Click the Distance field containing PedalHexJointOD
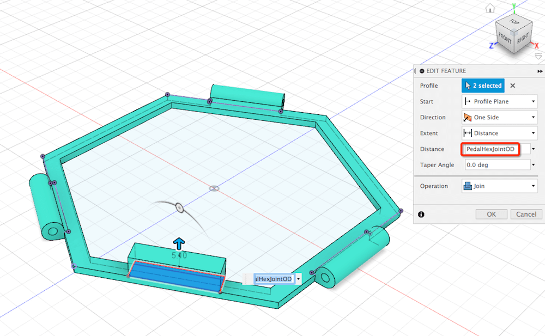 point(491,149)
